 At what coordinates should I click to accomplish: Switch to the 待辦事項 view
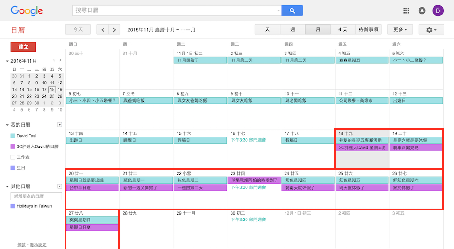pyautogui.click(x=368, y=30)
